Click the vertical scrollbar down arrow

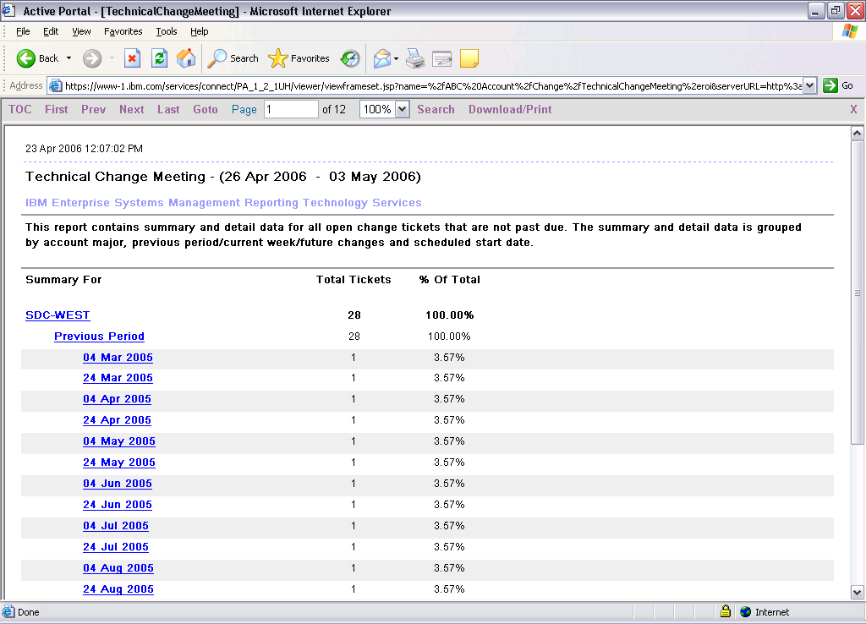857,593
